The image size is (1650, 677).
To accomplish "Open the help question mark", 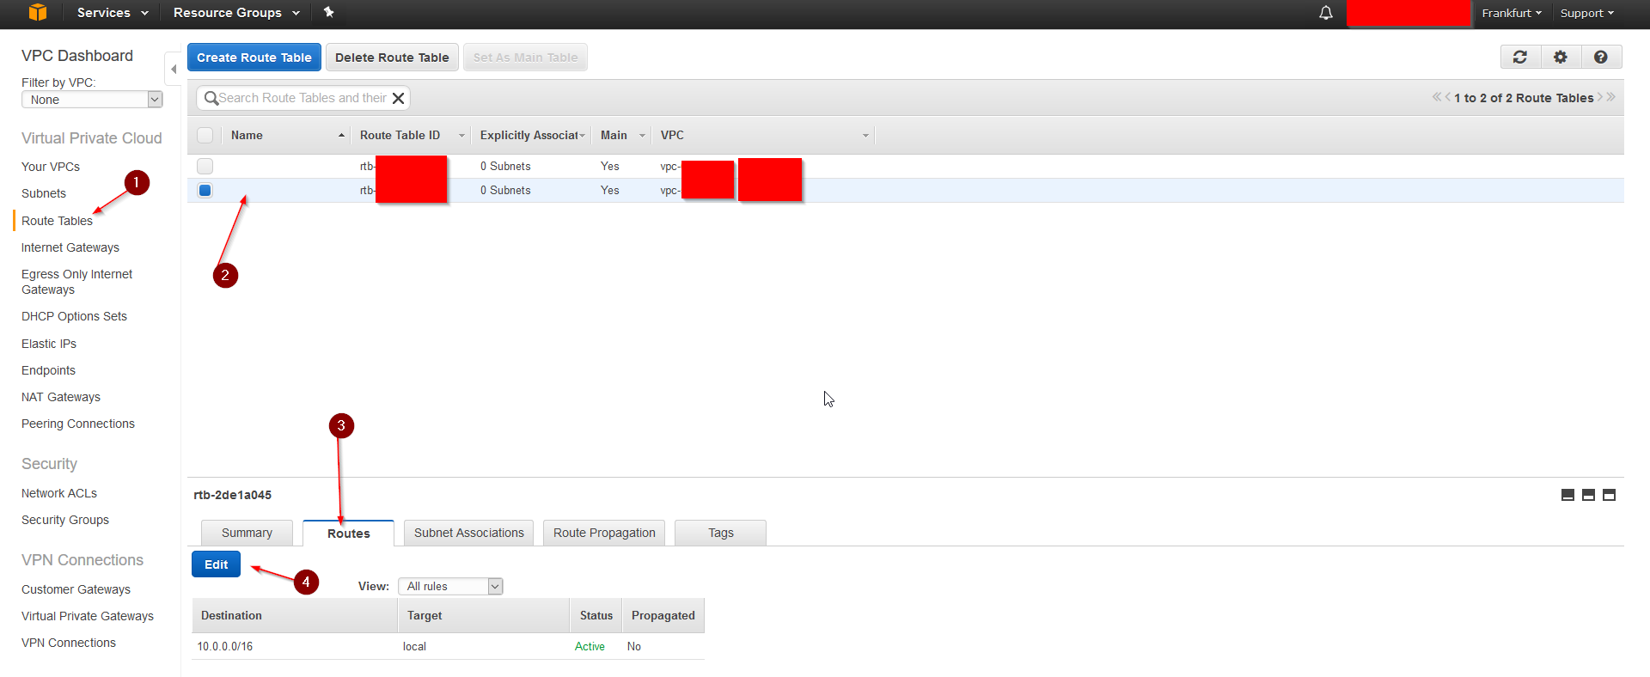I will coord(1600,57).
